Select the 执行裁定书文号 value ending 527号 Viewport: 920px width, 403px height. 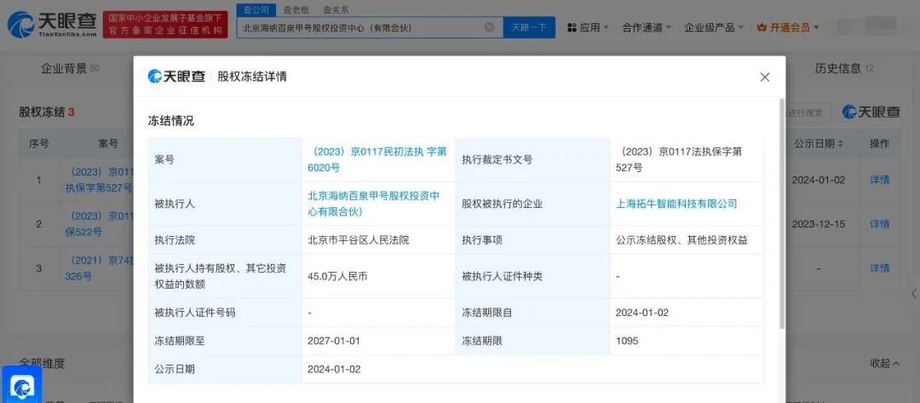point(679,159)
